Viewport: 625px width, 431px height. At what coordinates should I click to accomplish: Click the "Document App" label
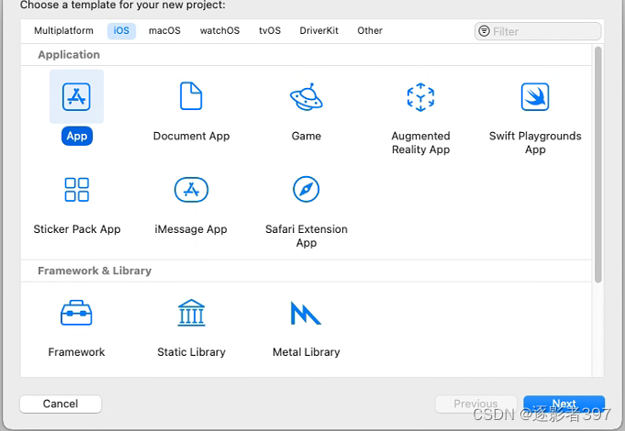191,136
